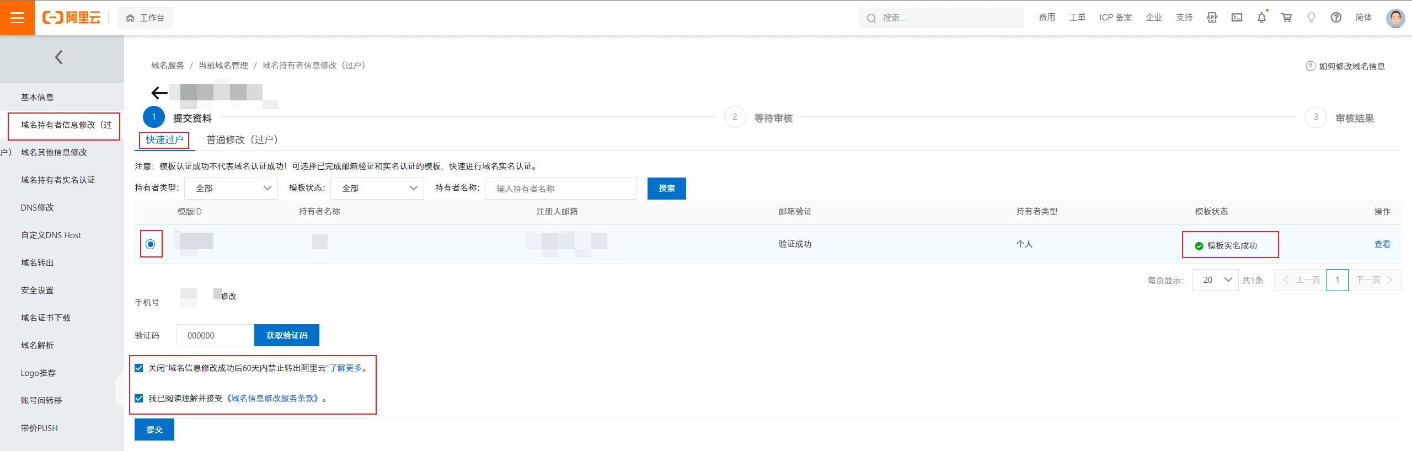Viewport: 1412px width, 451px height.
Task: Toggle the 60天内禁止转出 checkbox
Action: [139, 368]
